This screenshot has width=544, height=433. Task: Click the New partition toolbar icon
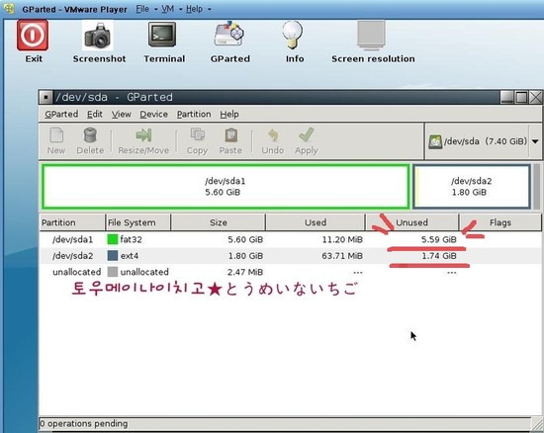point(56,134)
